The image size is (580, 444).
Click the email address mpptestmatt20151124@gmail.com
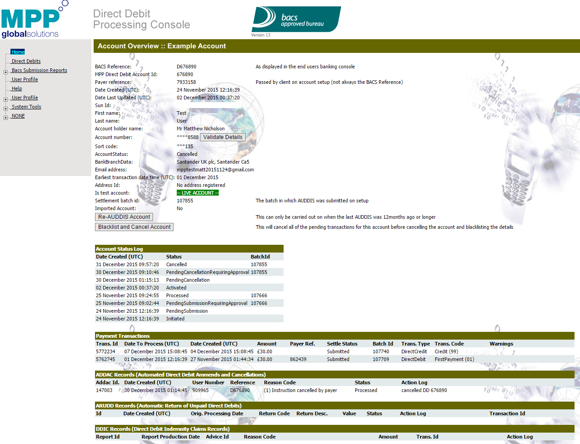(215, 170)
